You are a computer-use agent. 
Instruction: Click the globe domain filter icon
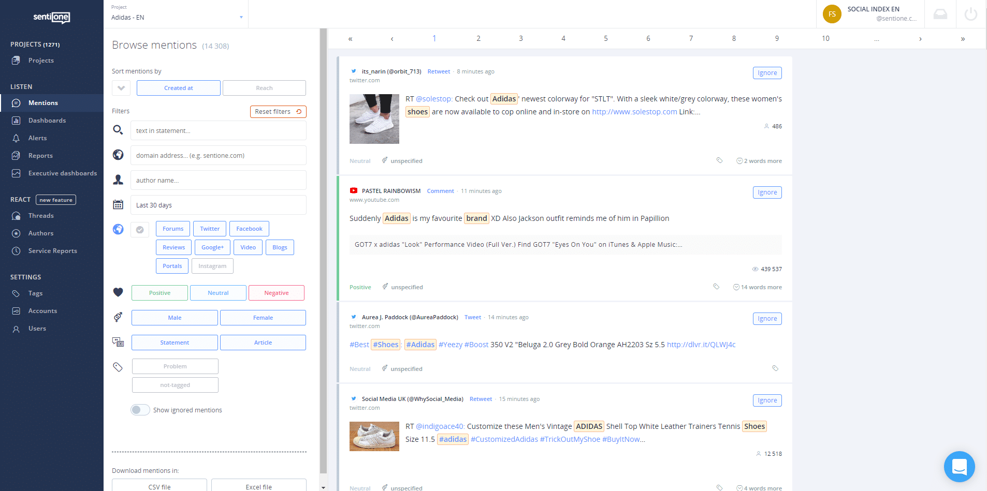coord(118,155)
